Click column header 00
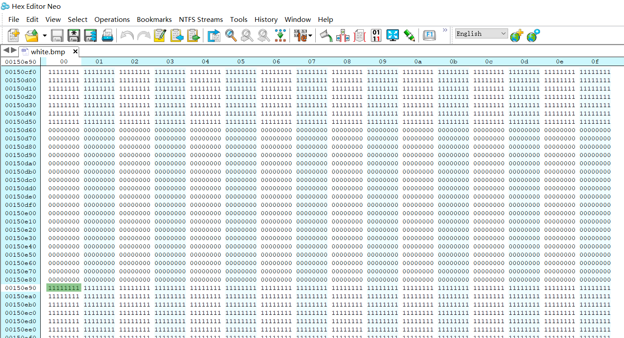624x338 pixels. (64, 62)
